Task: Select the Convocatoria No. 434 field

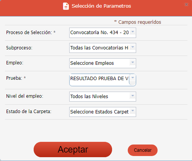Action: tap(103, 33)
